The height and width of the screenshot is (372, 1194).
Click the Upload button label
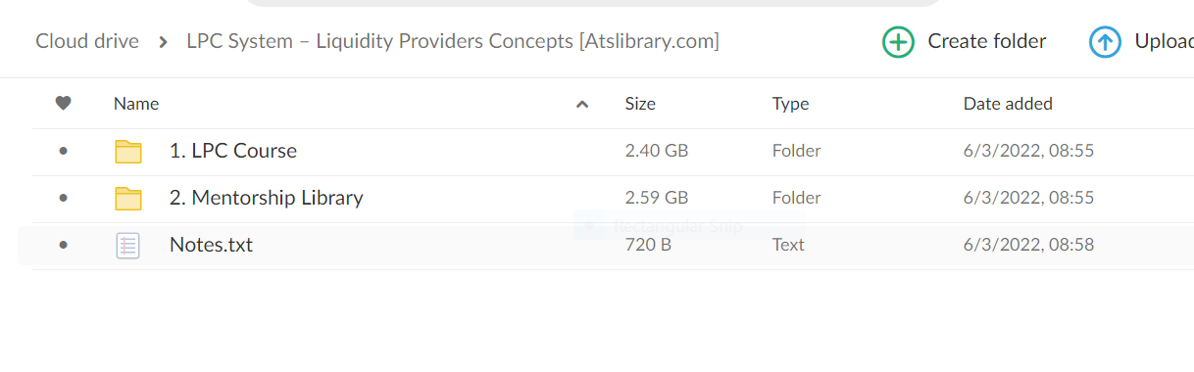[1164, 41]
